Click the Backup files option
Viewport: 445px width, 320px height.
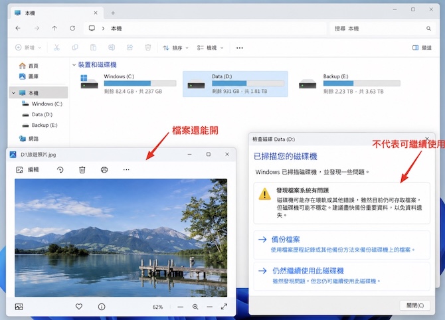click(x=341, y=244)
